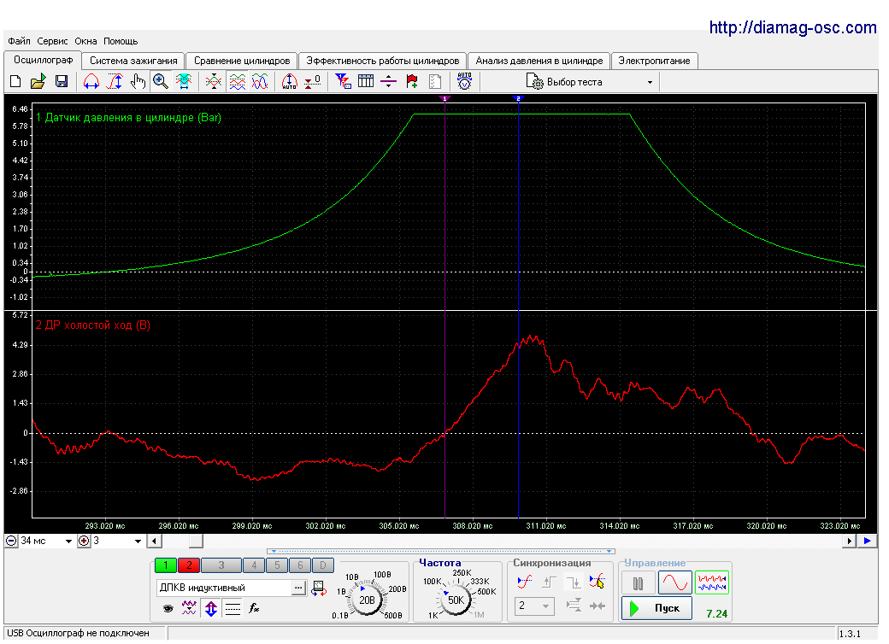Viewport: 889px width, 644px height.
Task: Open the Сервис menu
Action: click(x=52, y=41)
